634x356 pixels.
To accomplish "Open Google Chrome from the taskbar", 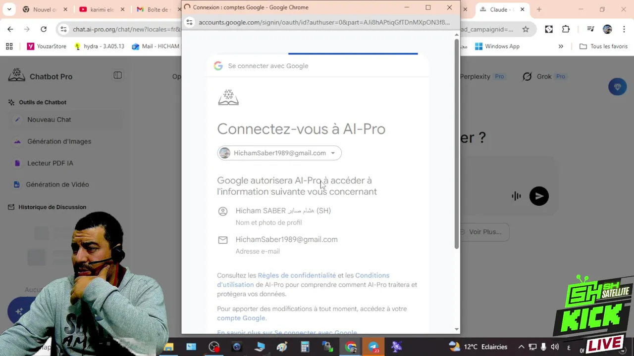I will (351, 347).
